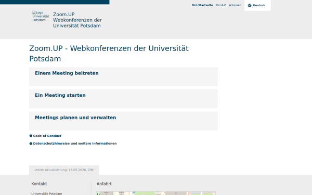Open the Deutsch language selector

coord(257,5)
